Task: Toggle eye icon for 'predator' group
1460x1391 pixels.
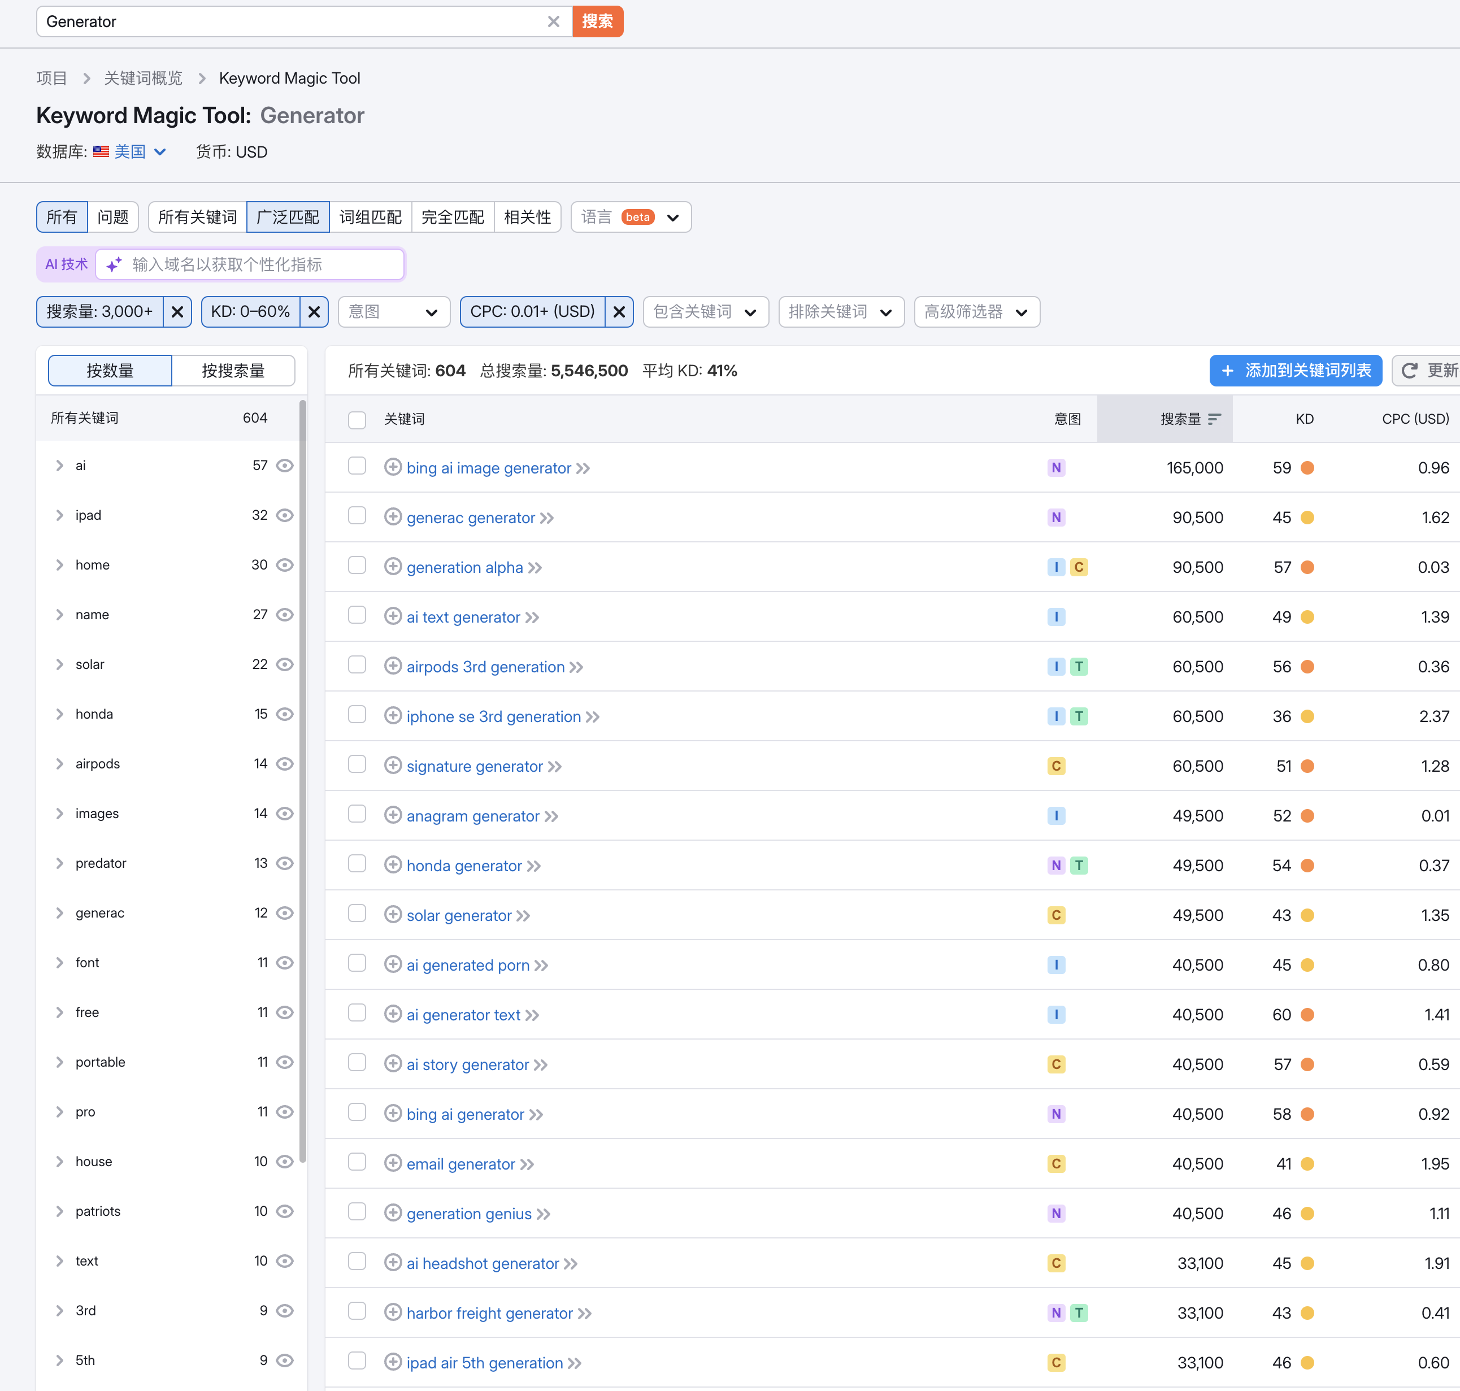Action: 285,863
